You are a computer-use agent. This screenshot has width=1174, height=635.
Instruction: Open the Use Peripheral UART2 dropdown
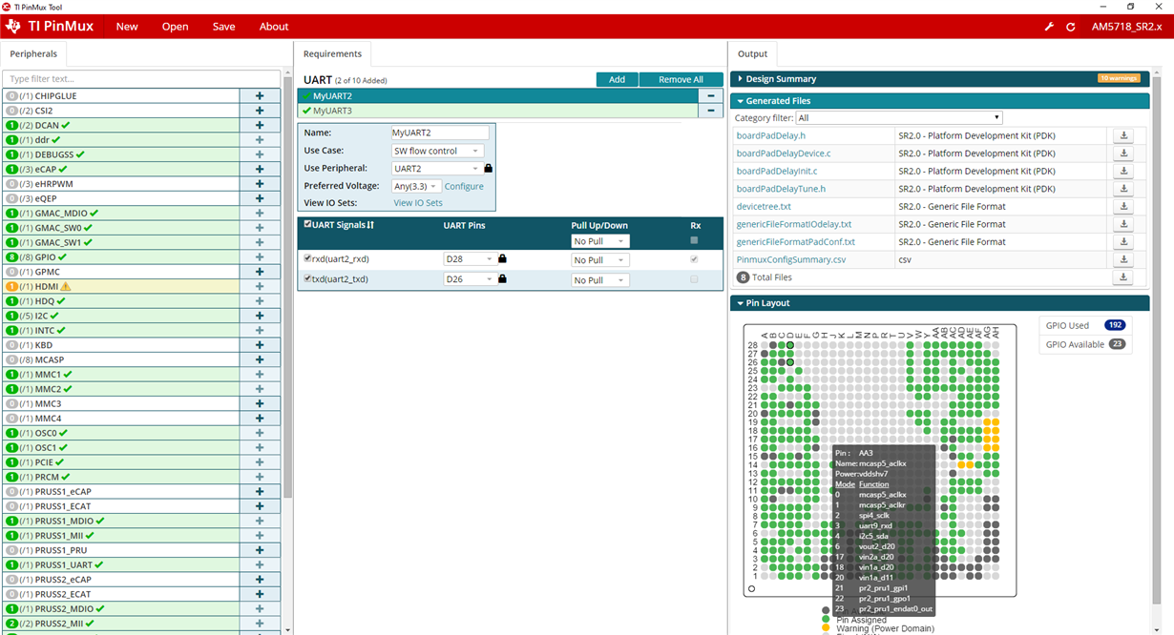tap(435, 169)
